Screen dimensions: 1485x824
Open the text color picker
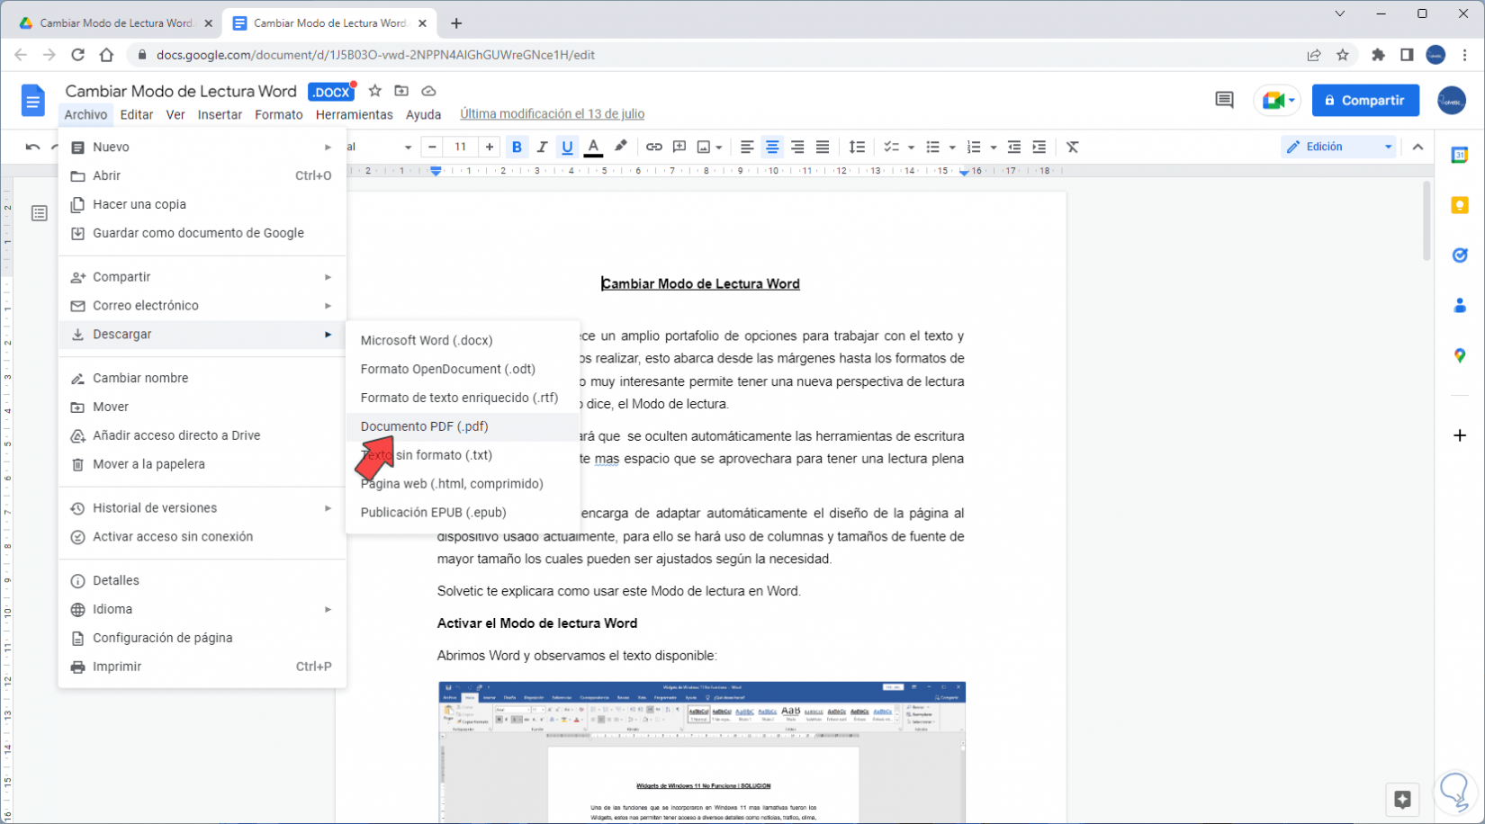tap(593, 147)
